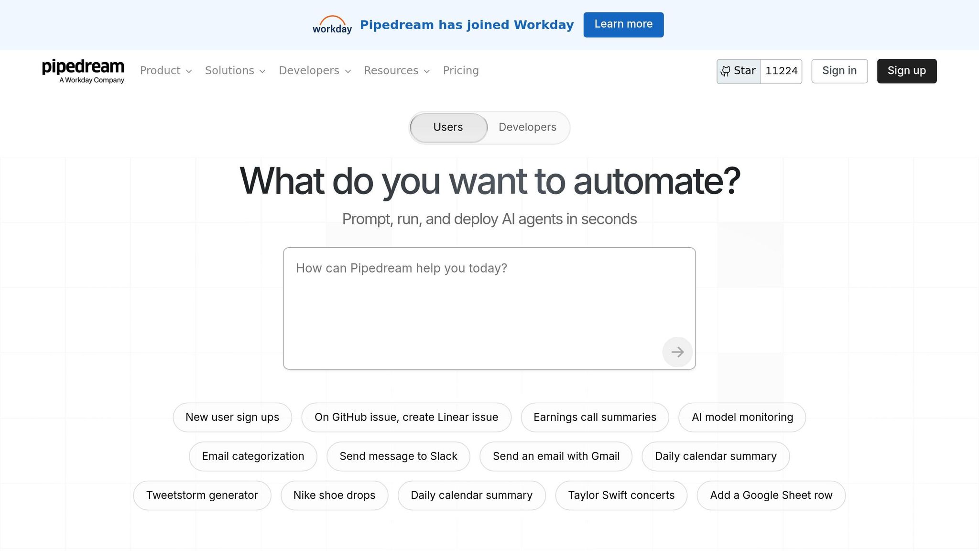Viewport: 979px width, 551px height.
Task: Click the GitHub Star icon button
Action: 739,71
